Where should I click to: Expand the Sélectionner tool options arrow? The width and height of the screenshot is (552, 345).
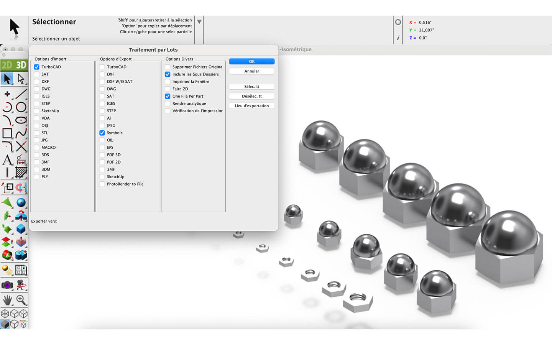[x=199, y=22]
